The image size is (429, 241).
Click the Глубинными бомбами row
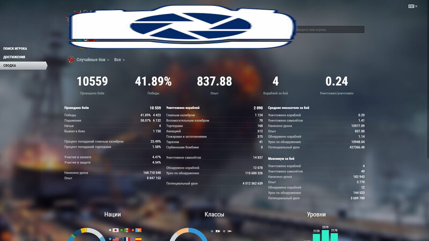(214, 147)
